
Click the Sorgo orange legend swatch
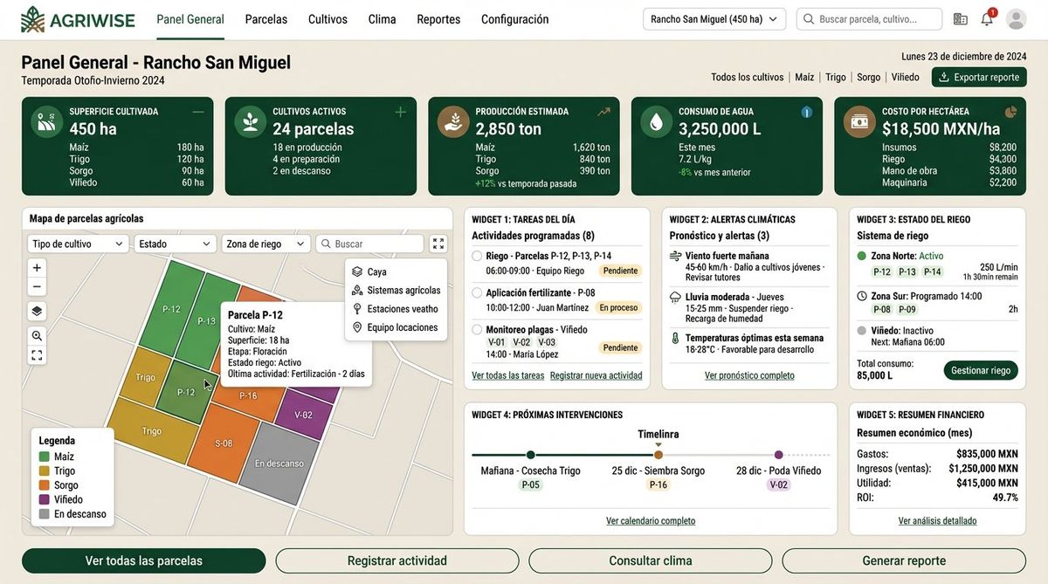click(44, 485)
